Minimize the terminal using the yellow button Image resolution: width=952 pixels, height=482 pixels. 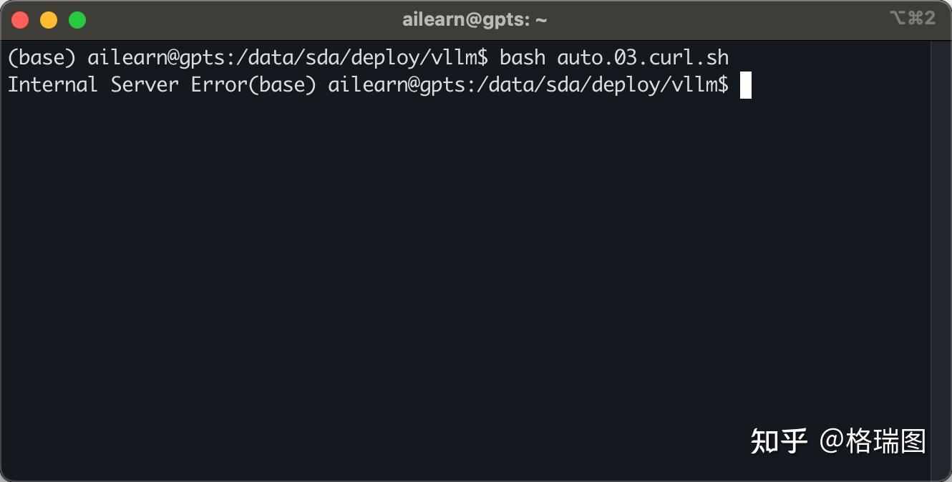(49, 20)
